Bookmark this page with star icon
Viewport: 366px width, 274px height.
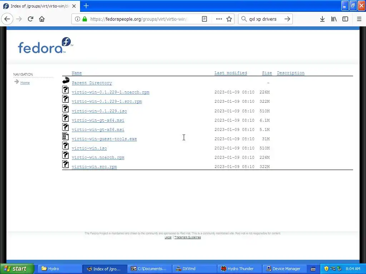229,19
